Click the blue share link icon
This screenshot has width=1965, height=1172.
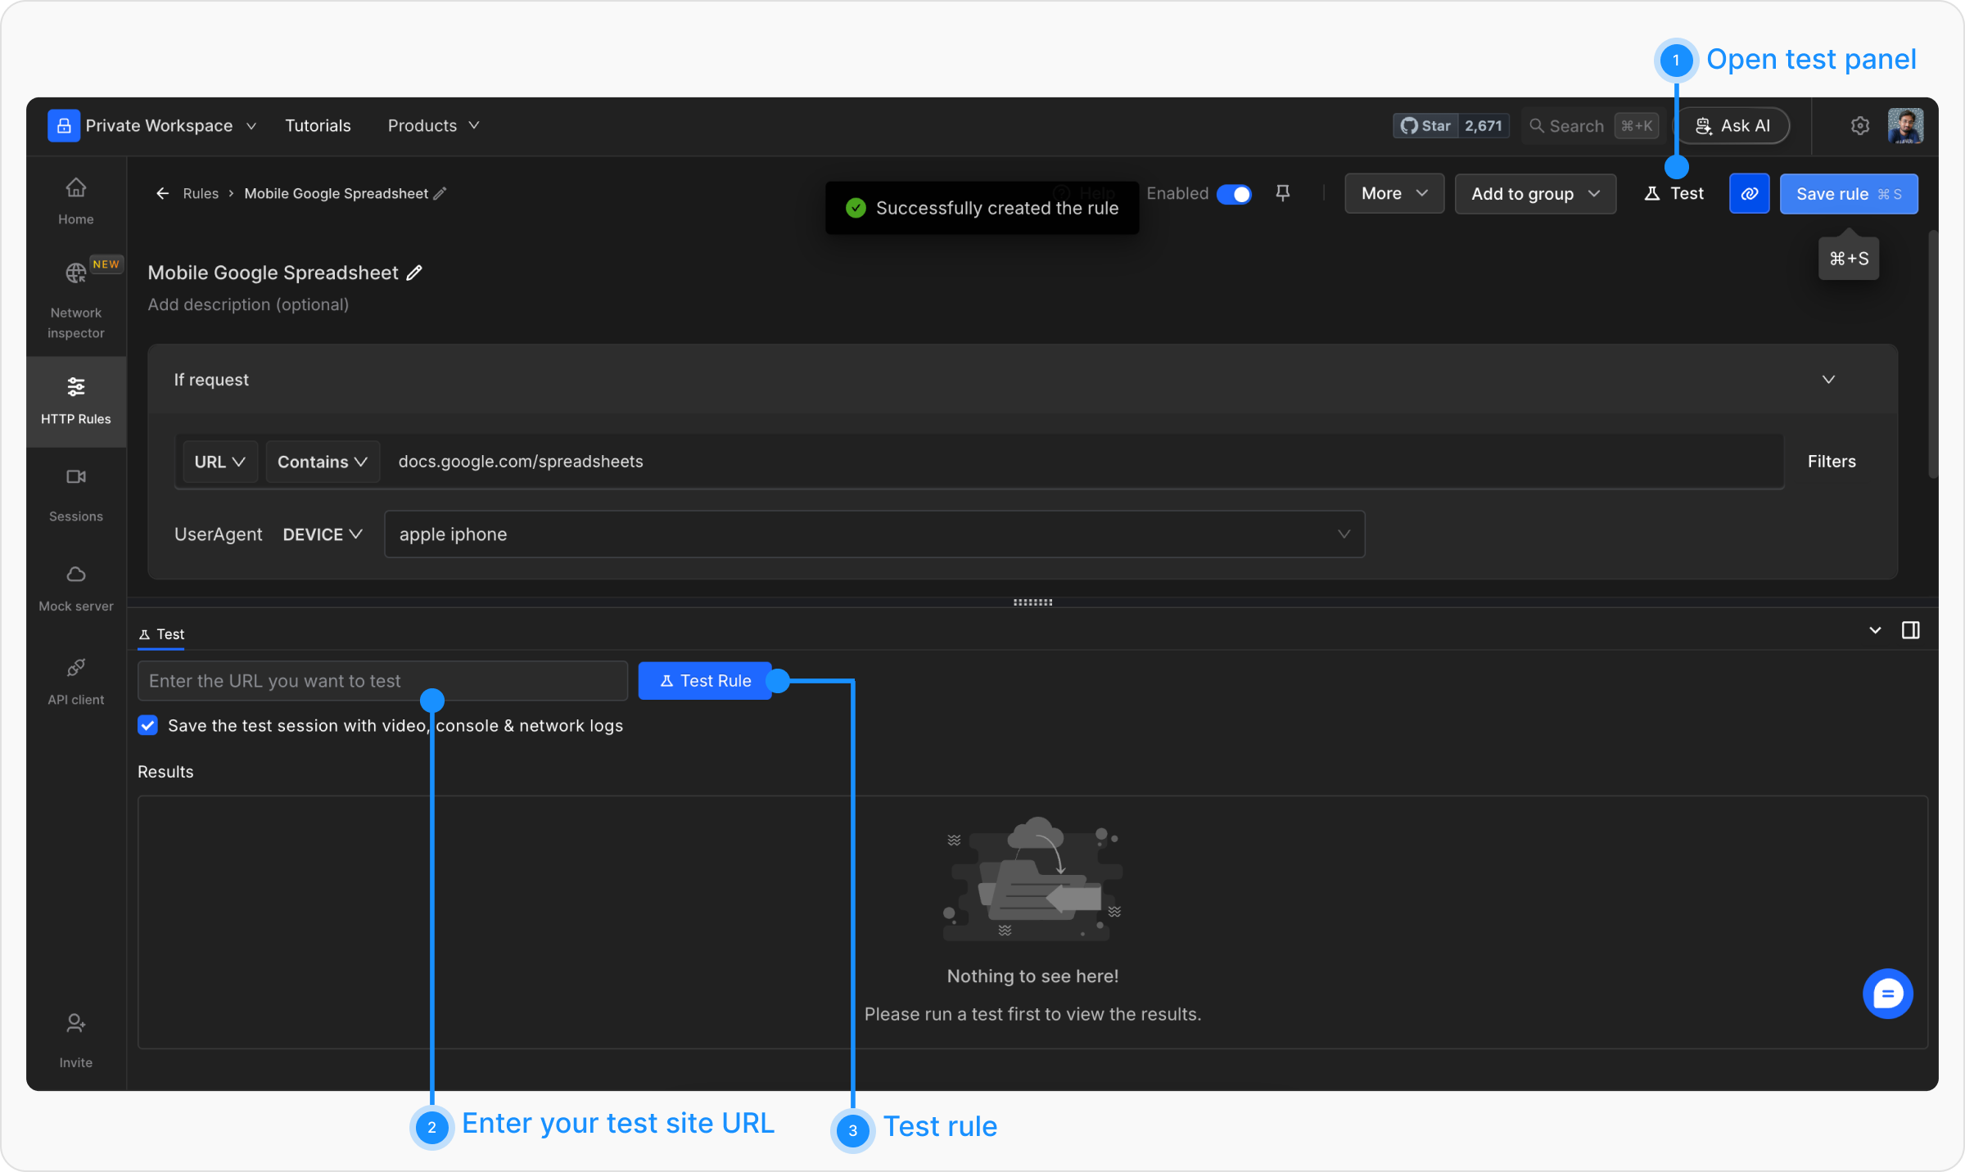click(x=1749, y=193)
